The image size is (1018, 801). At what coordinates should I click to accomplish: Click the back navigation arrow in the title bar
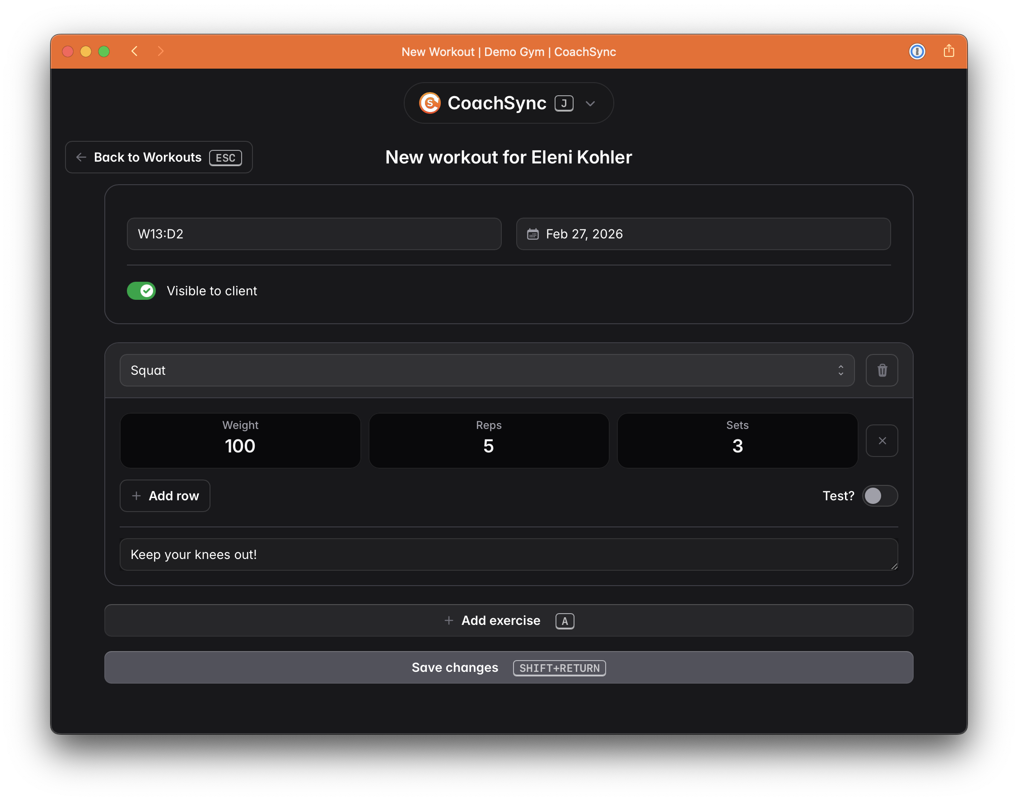coord(135,51)
